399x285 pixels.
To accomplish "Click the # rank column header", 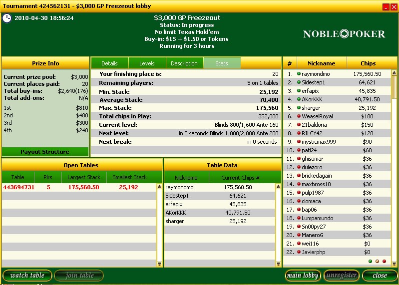I will (x=290, y=63).
